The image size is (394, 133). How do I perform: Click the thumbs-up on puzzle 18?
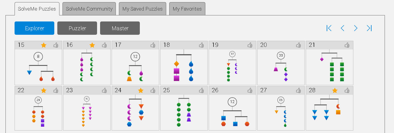pyautogui.click(x=201, y=45)
